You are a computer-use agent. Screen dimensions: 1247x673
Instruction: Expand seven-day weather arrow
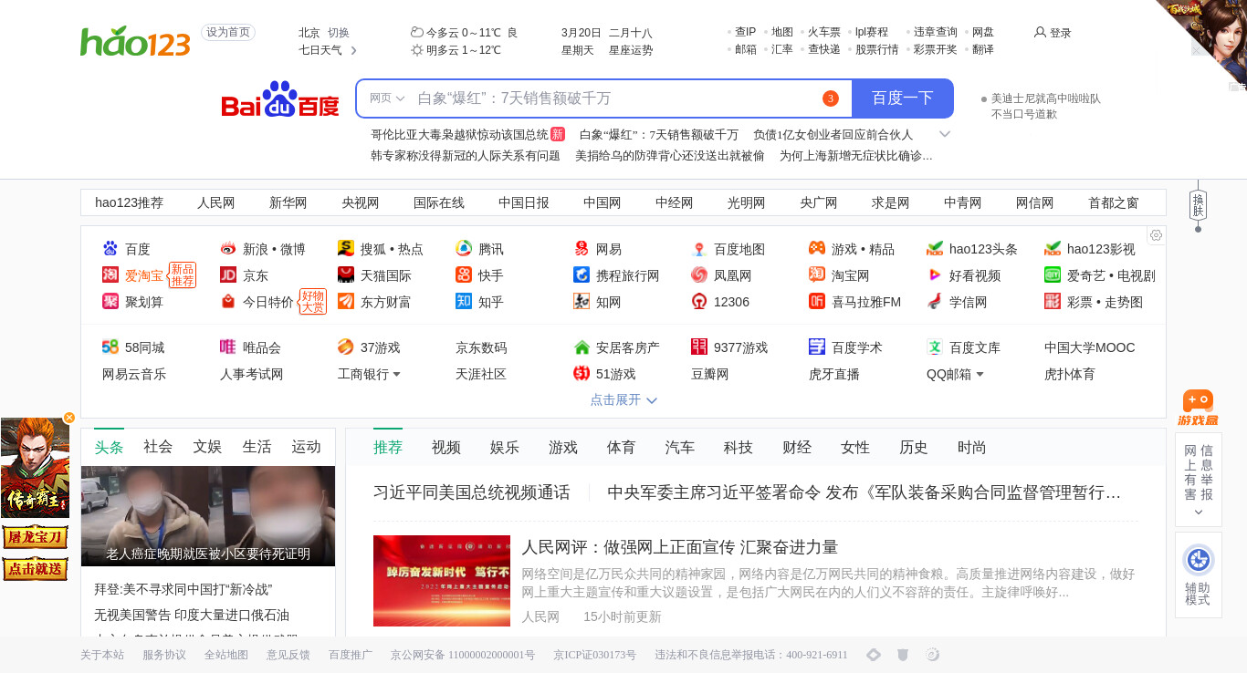pyautogui.click(x=354, y=50)
